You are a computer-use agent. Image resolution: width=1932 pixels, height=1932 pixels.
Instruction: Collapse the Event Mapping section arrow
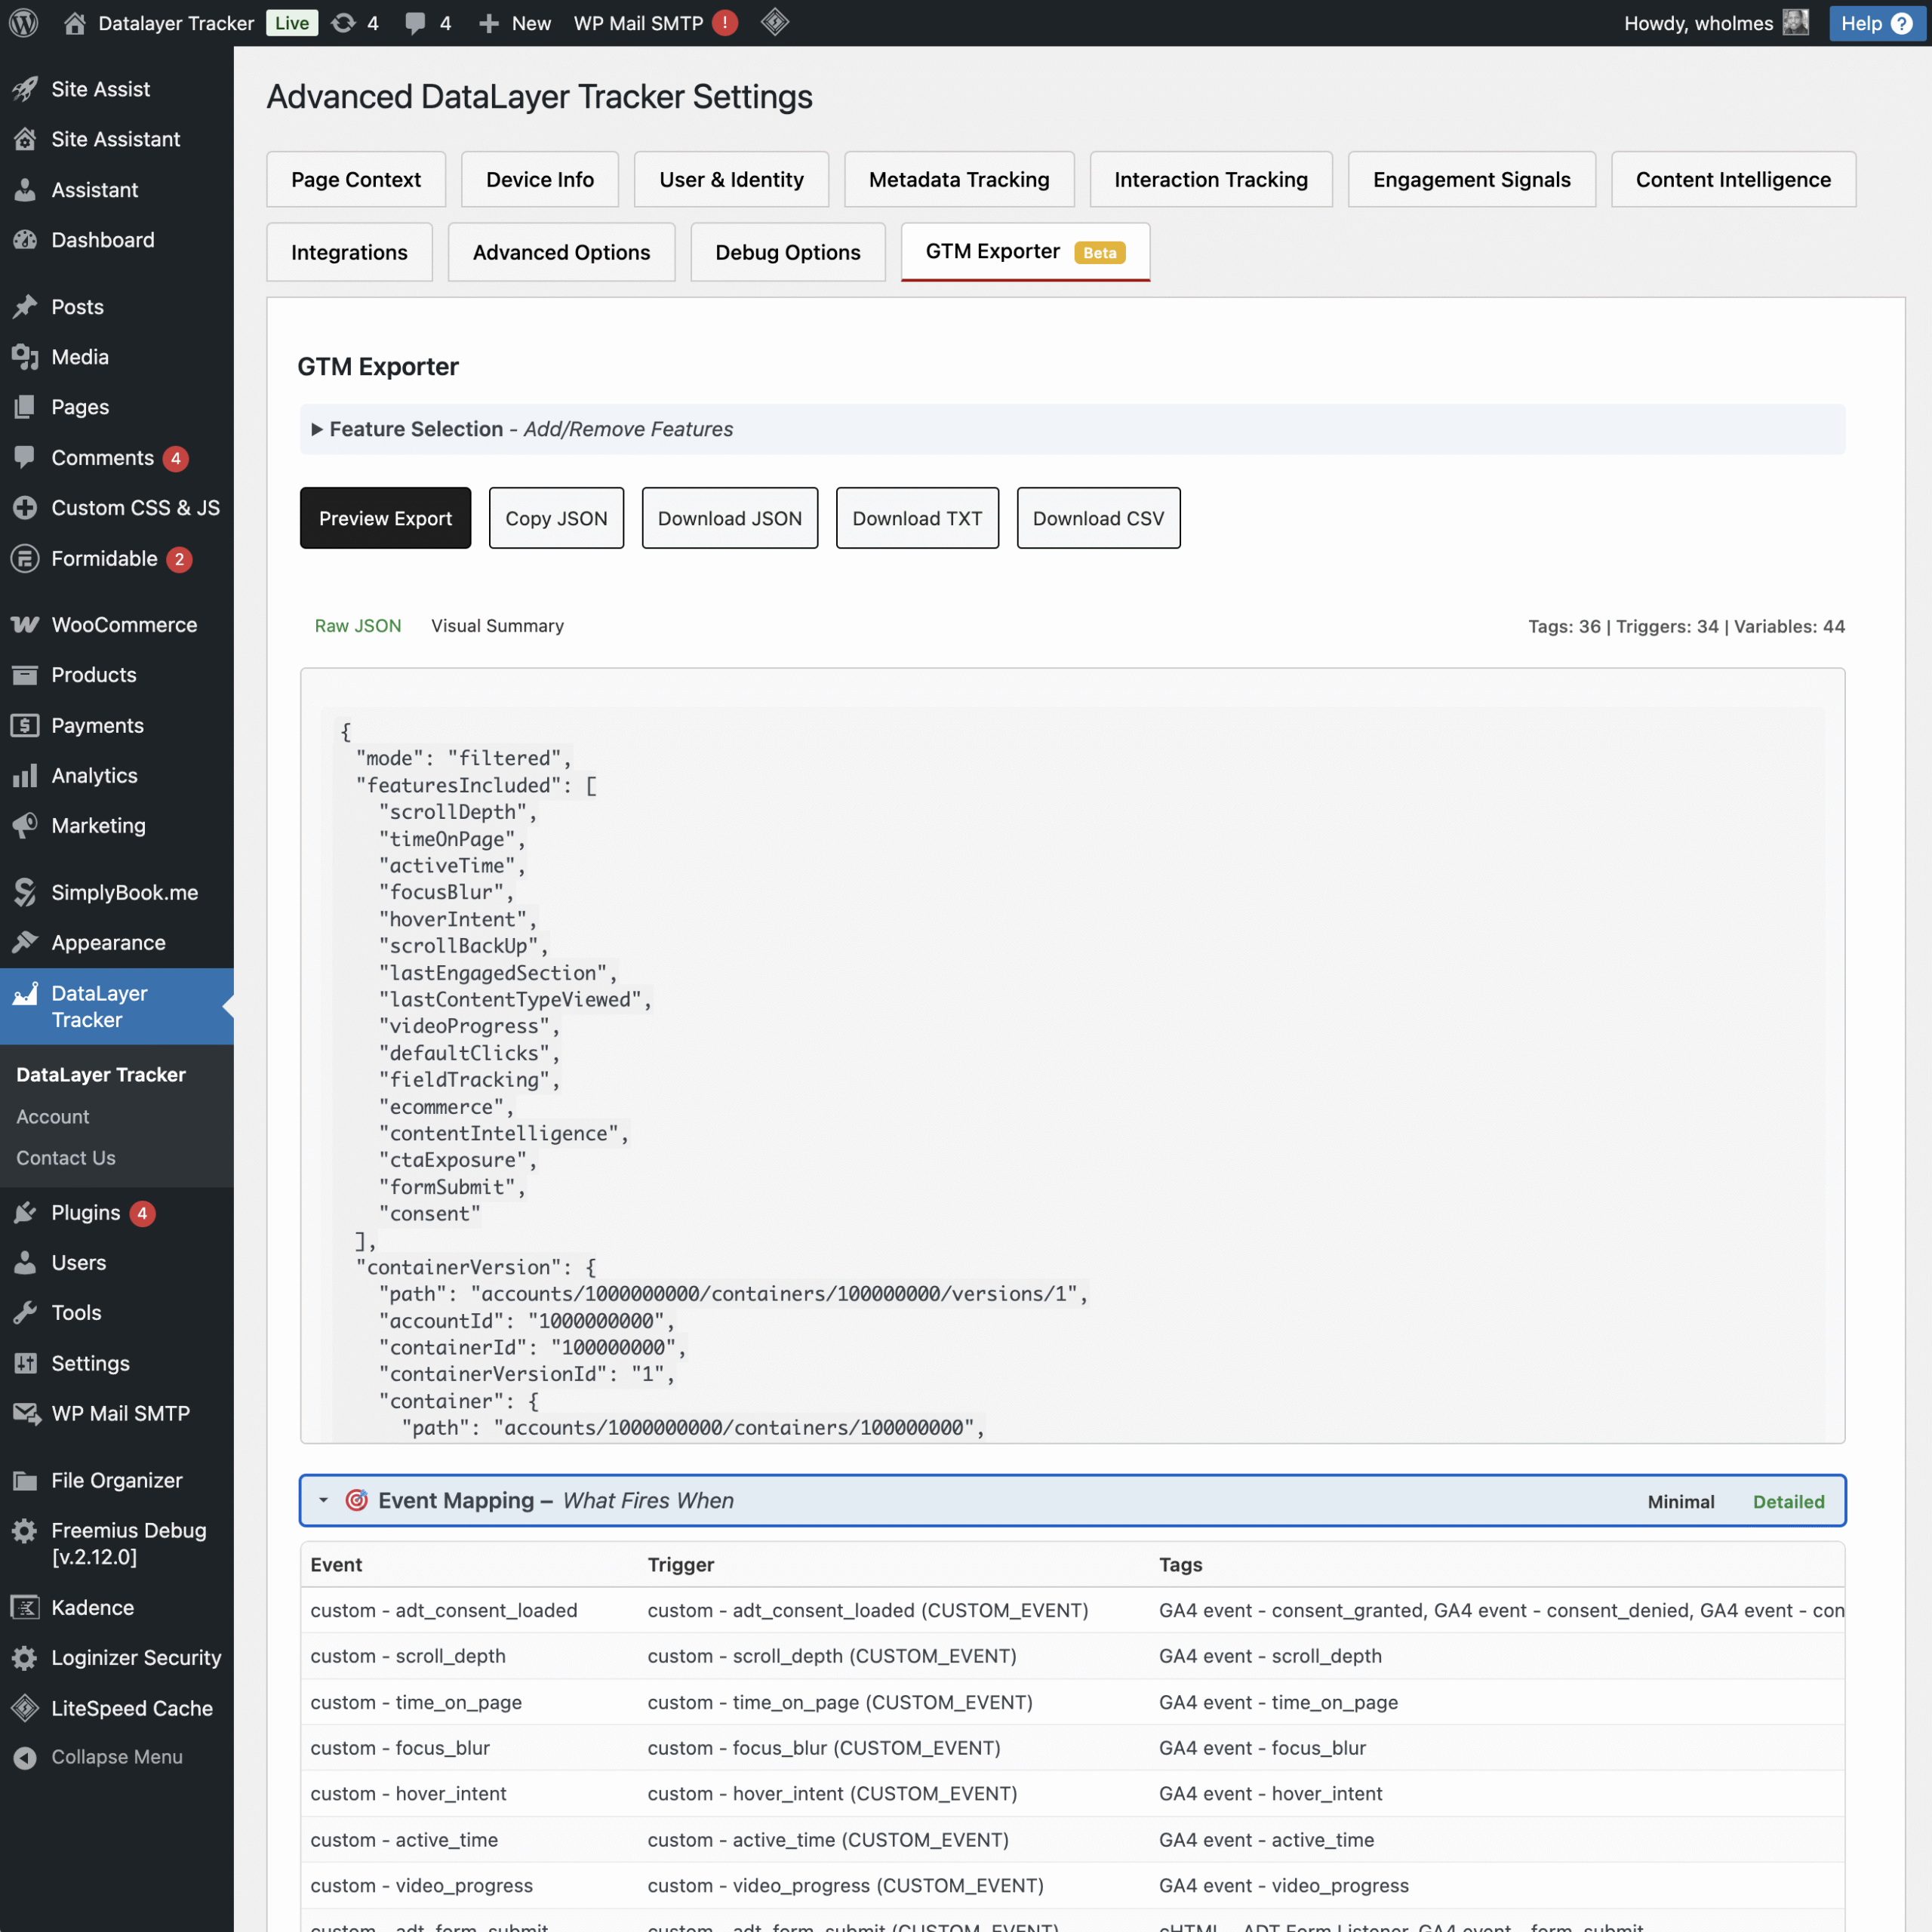point(323,1500)
